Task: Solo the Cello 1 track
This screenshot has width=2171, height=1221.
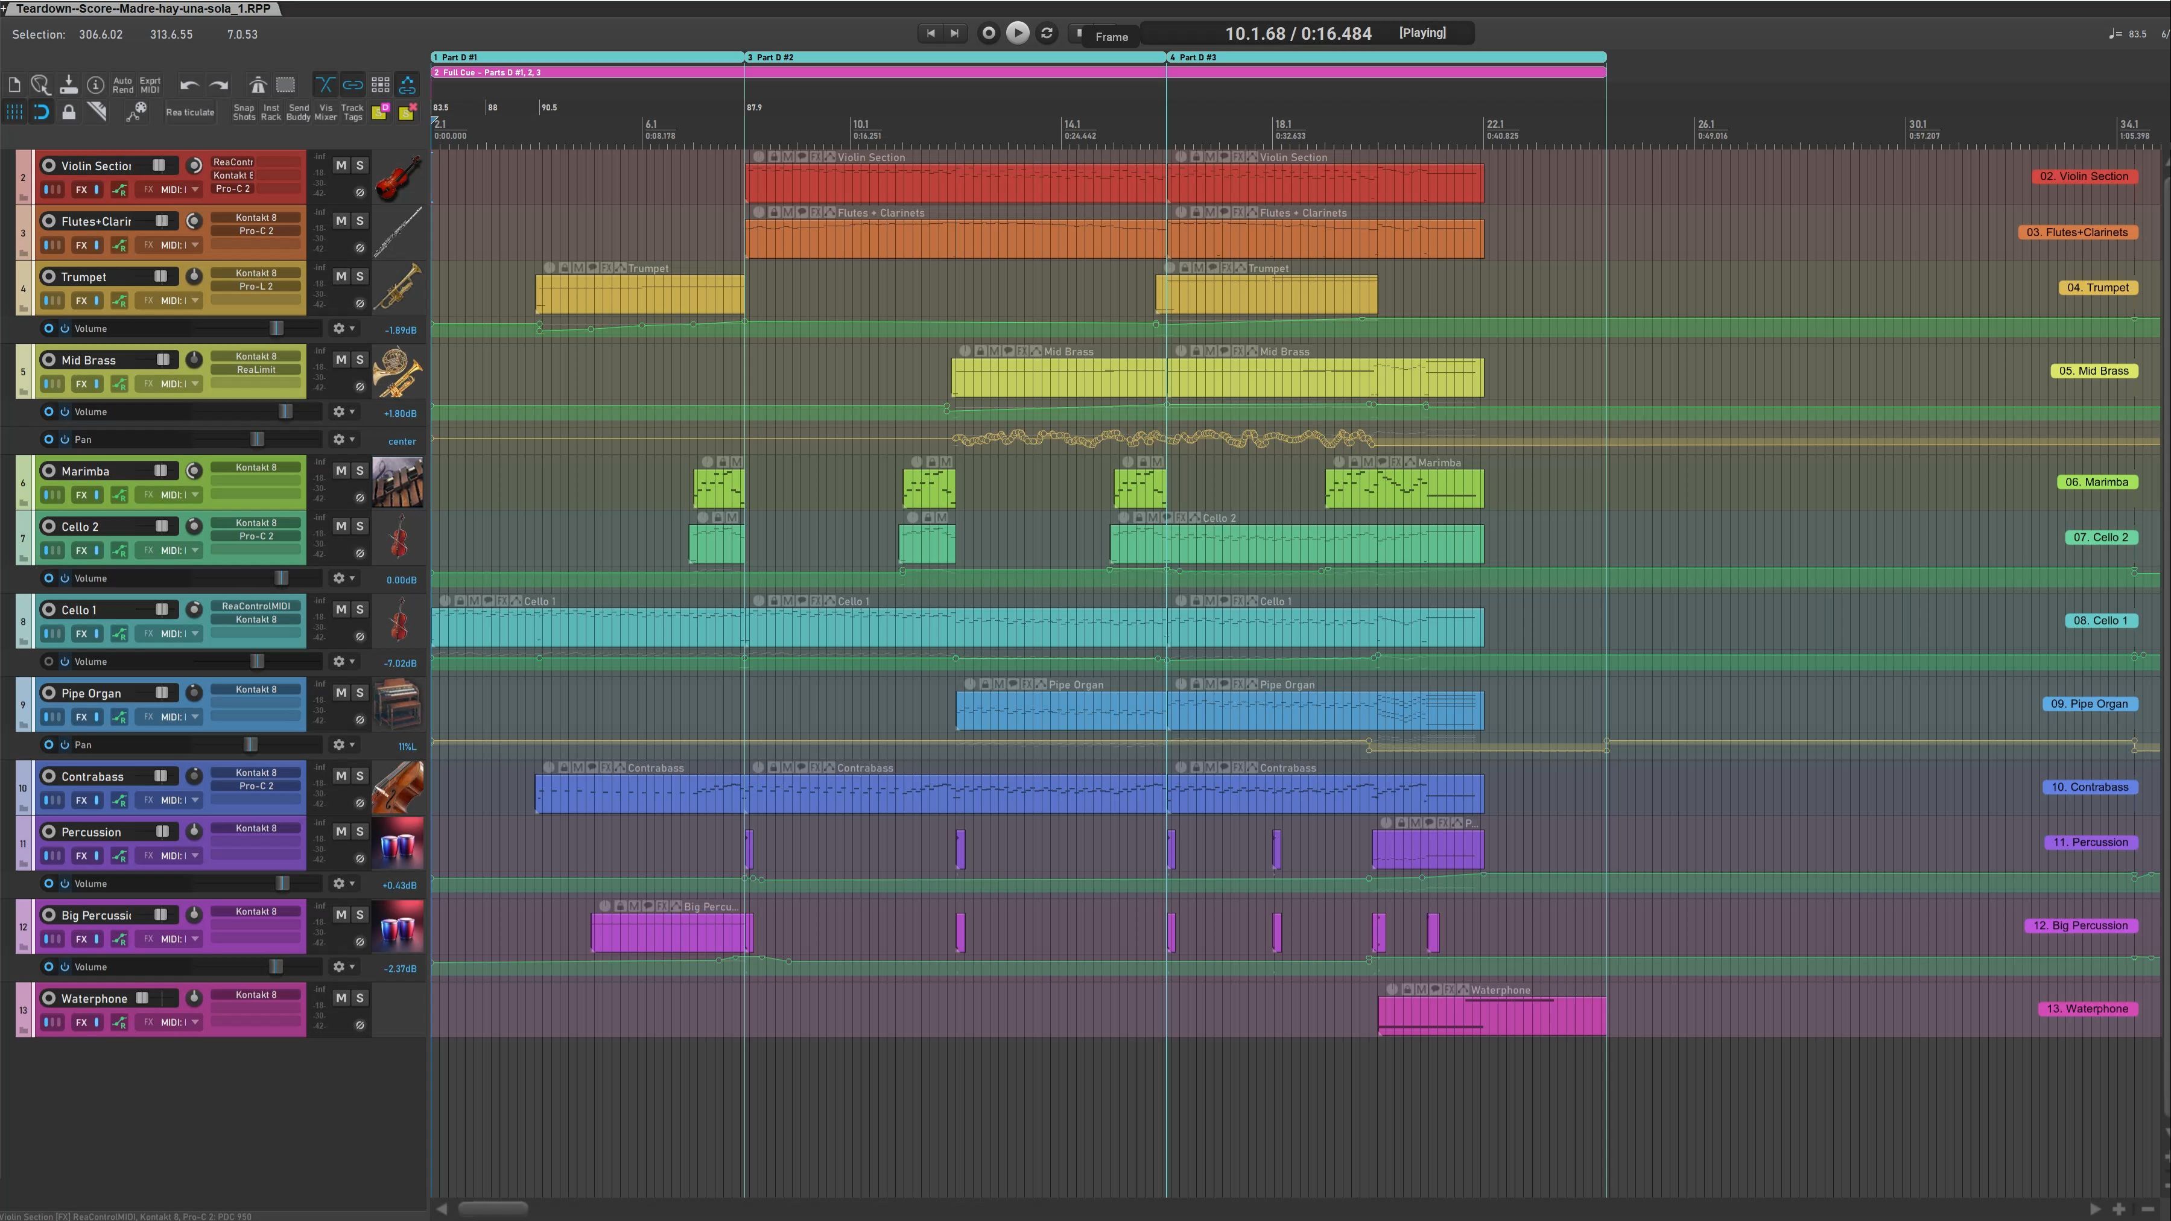Action: 360,609
